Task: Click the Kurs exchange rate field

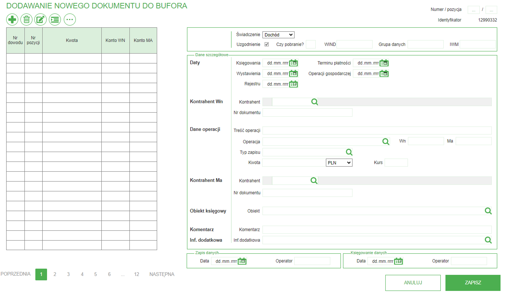Action: [396, 163]
